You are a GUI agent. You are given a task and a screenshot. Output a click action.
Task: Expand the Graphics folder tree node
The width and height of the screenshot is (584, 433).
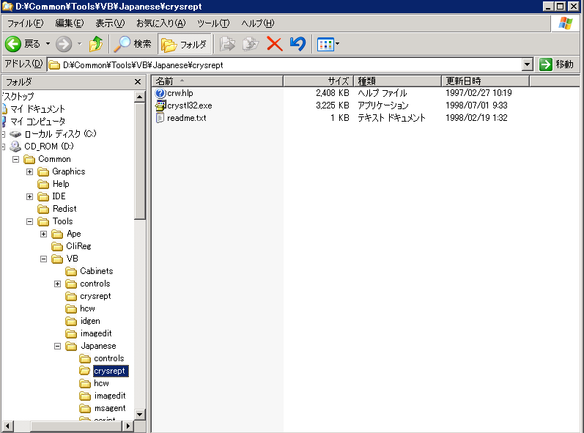click(29, 171)
